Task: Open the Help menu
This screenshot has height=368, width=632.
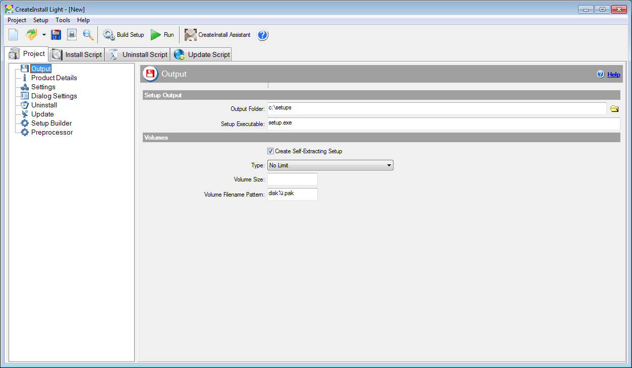Action: 84,20
